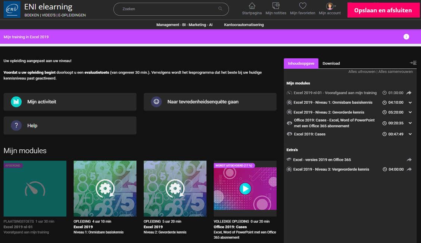Click the Zoeken search field
Image resolution: width=421 pixels, height=243 pixels.
pyautogui.click(x=171, y=9)
